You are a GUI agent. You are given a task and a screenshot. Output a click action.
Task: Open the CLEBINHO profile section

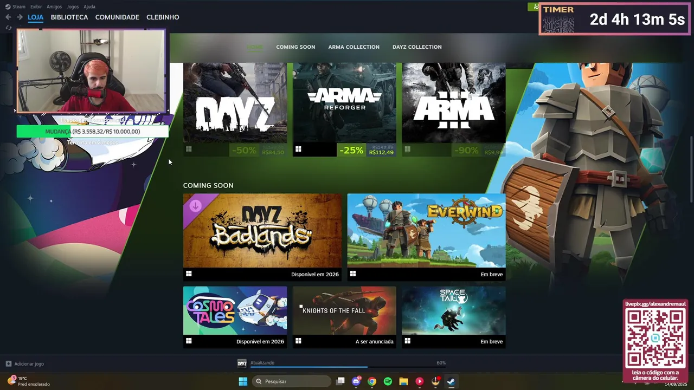(x=163, y=17)
